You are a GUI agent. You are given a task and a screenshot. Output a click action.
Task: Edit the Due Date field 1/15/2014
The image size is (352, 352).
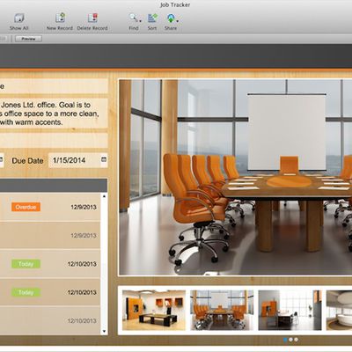pos(78,160)
